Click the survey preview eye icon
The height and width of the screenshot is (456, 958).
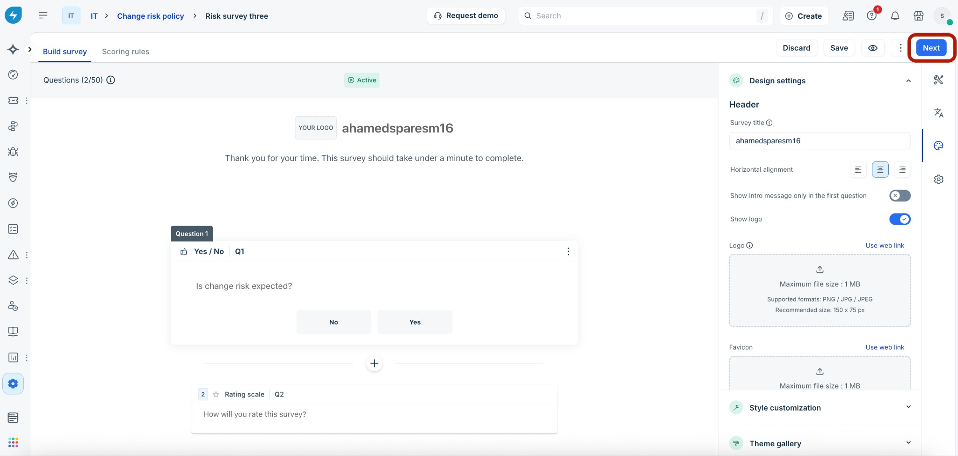tap(873, 48)
